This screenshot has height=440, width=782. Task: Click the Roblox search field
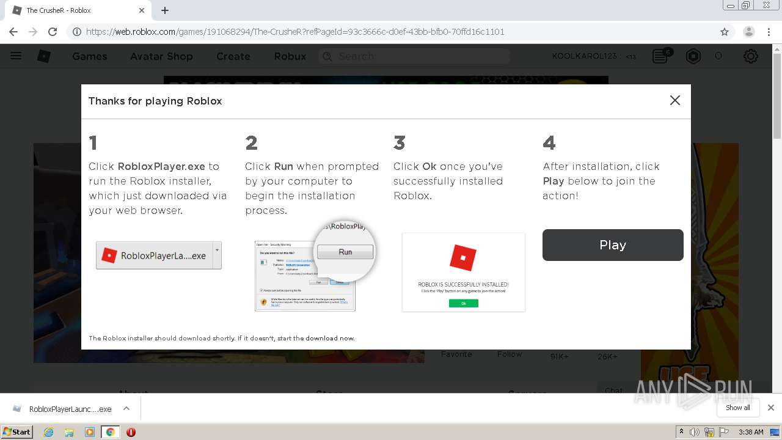tap(414, 56)
